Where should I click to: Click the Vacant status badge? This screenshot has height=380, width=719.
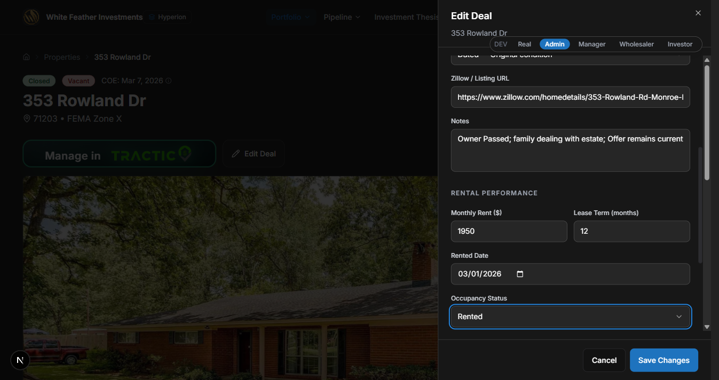(x=78, y=81)
